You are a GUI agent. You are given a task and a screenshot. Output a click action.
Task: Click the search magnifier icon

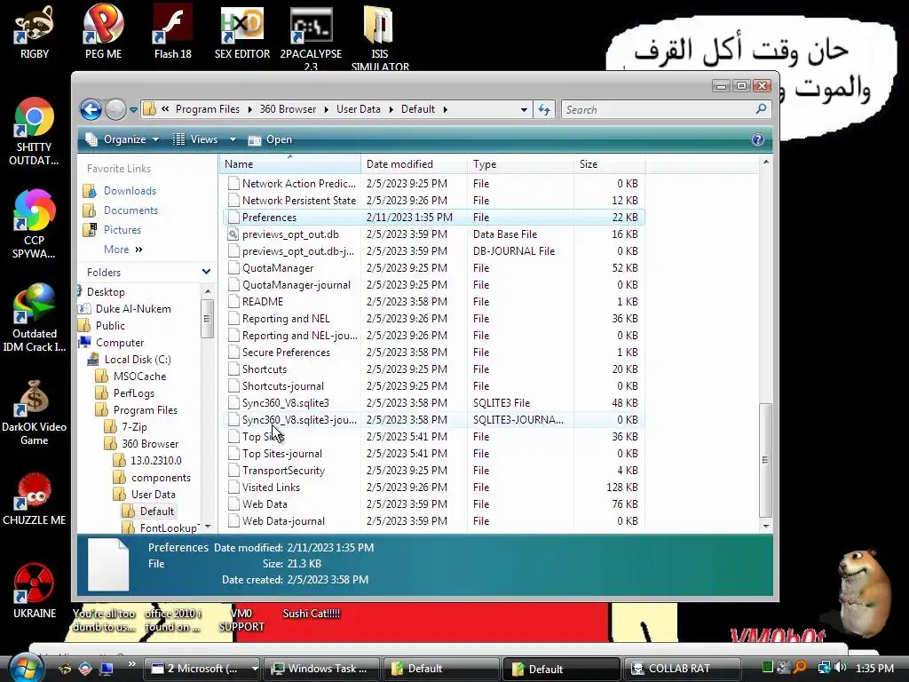[x=761, y=109]
